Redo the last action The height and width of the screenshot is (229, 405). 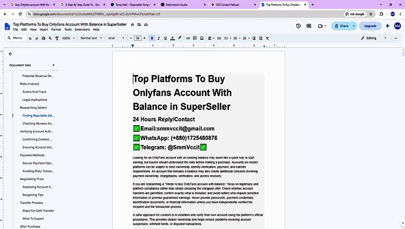[x=37, y=38]
